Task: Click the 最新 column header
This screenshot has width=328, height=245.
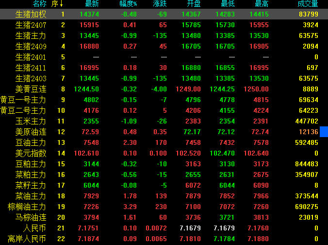Action: [92, 3]
